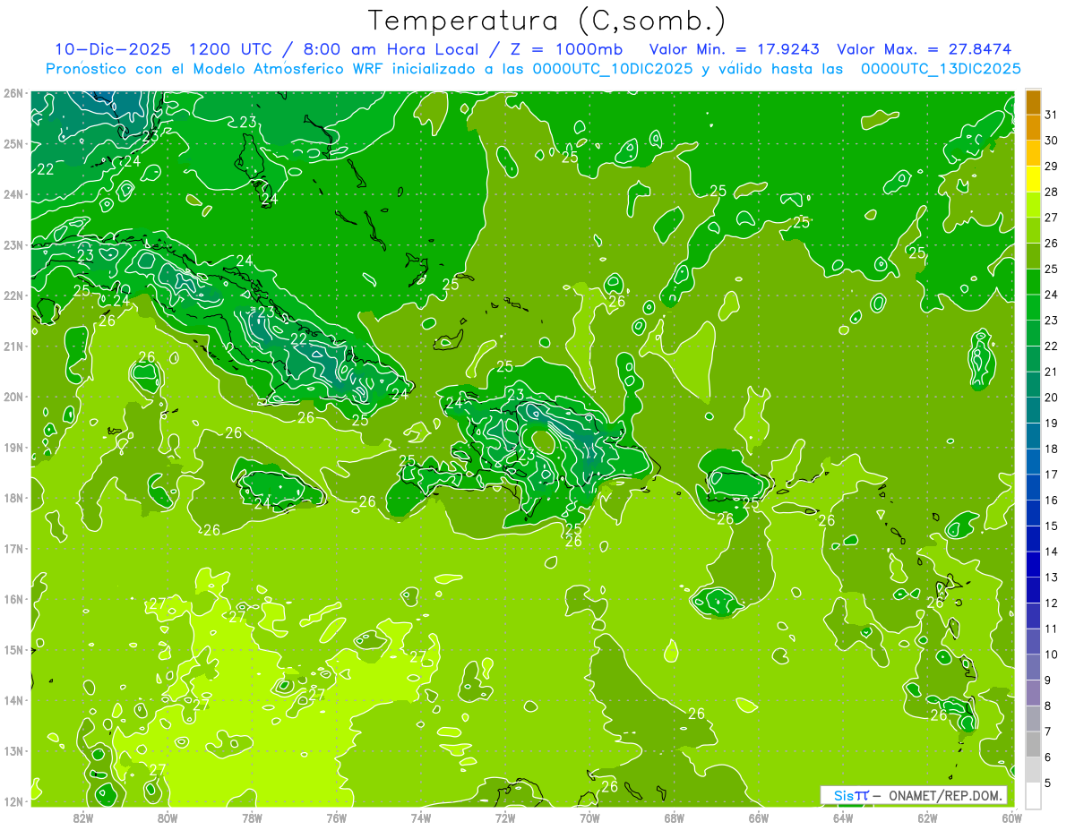The width and height of the screenshot is (1075, 830).
Task: Click the '16N' latitude axis label
Action: pyautogui.click(x=13, y=599)
